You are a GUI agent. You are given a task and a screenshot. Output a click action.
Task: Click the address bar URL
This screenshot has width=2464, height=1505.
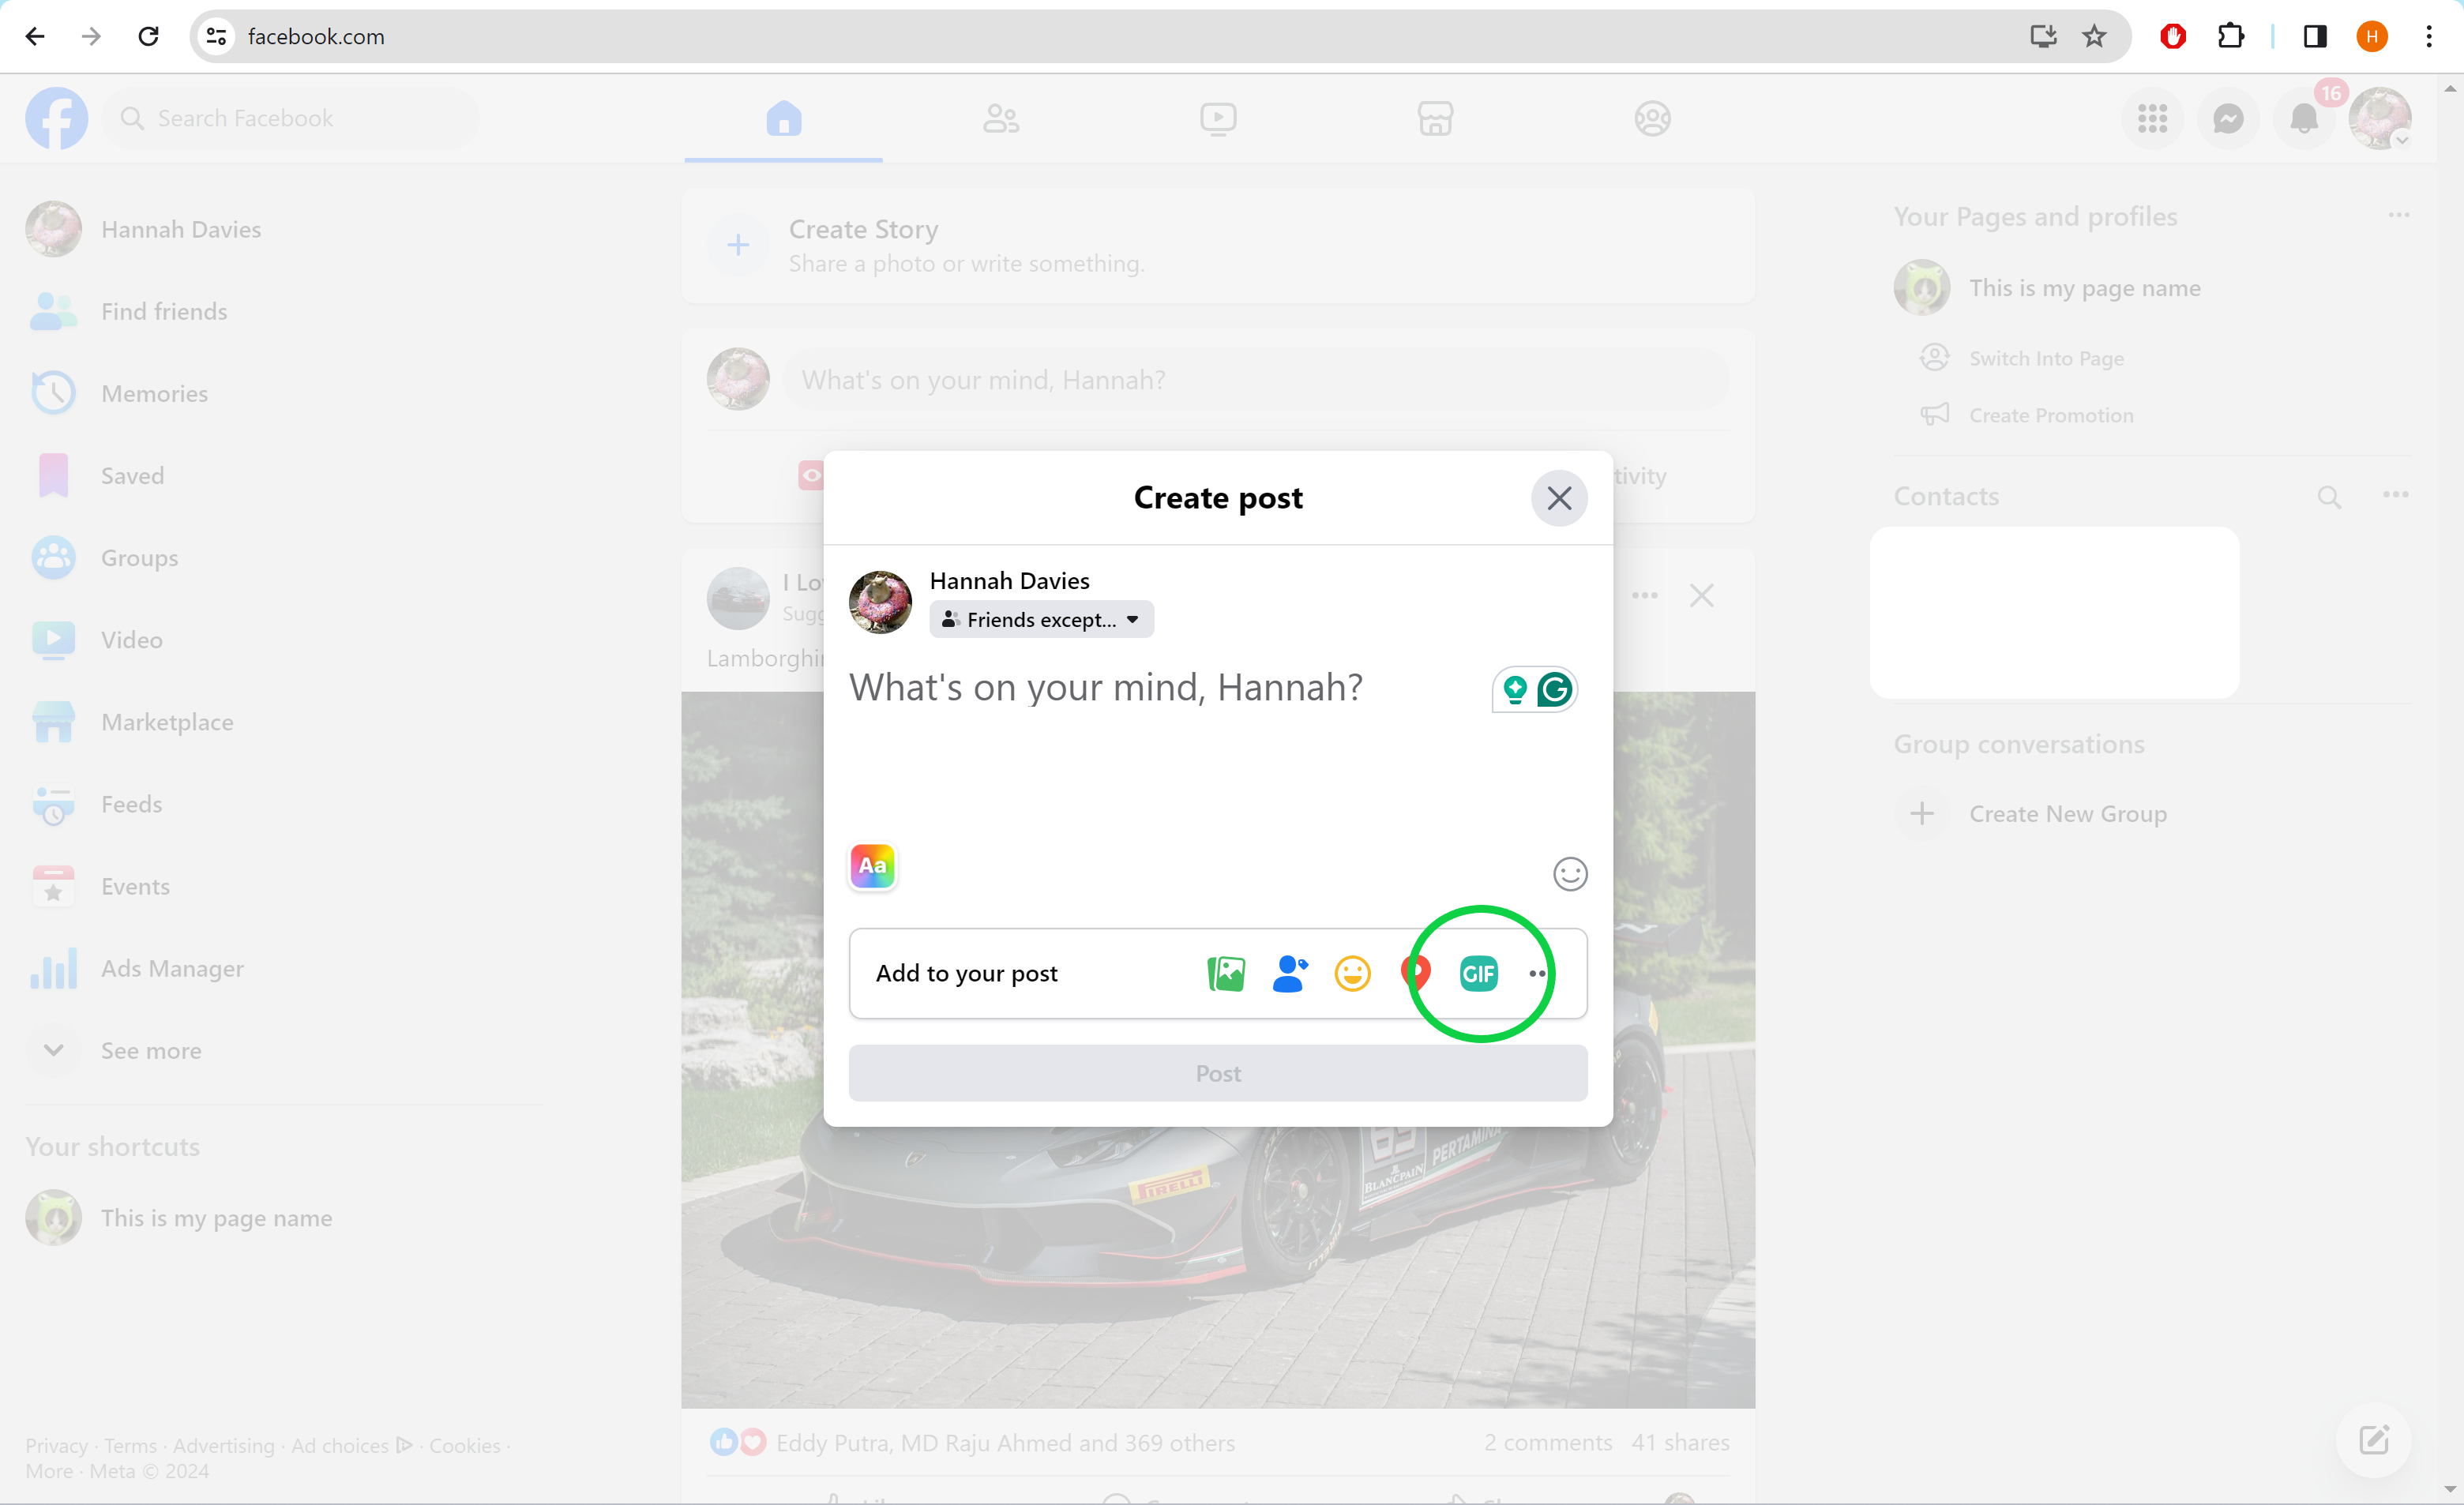pos(316,37)
